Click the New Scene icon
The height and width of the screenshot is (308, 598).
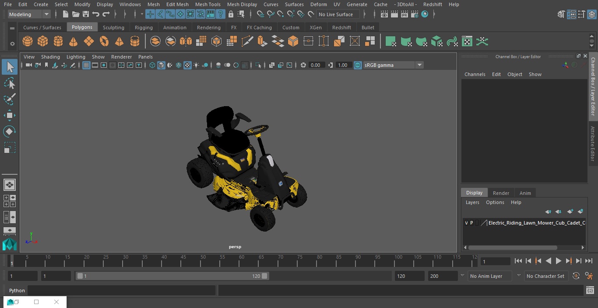coord(66,14)
